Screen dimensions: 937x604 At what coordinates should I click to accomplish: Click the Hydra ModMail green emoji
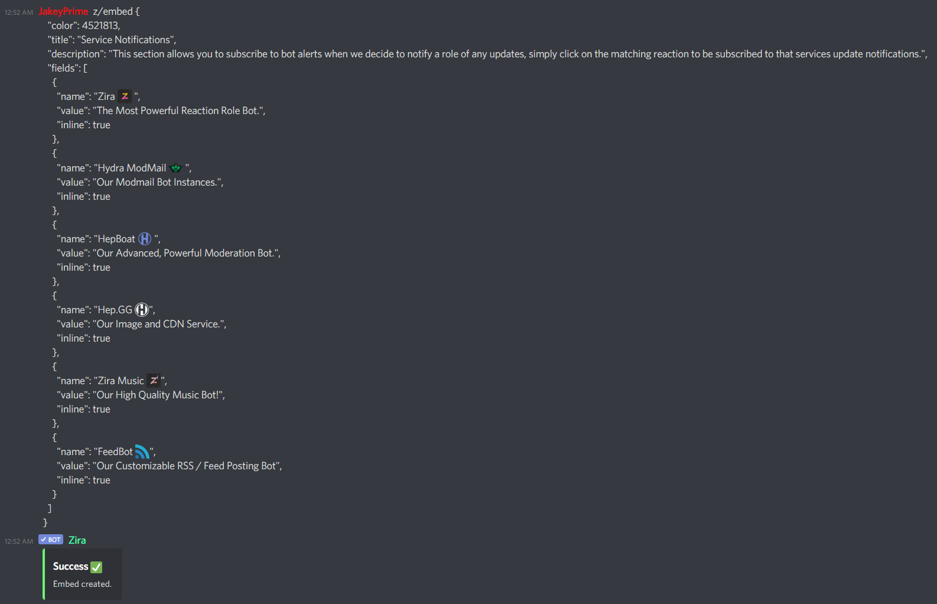(176, 168)
